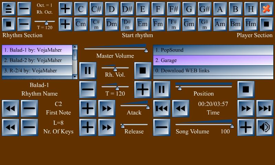275x165 pixels.
Task: Pause the rhythm next to Rh. Vol.
Action: (x=88, y=70)
